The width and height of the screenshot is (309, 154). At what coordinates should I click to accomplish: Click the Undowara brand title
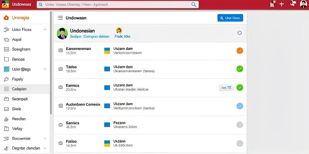pyautogui.click(x=21, y=4)
